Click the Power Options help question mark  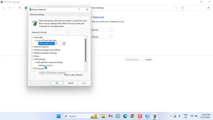click(79, 10)
